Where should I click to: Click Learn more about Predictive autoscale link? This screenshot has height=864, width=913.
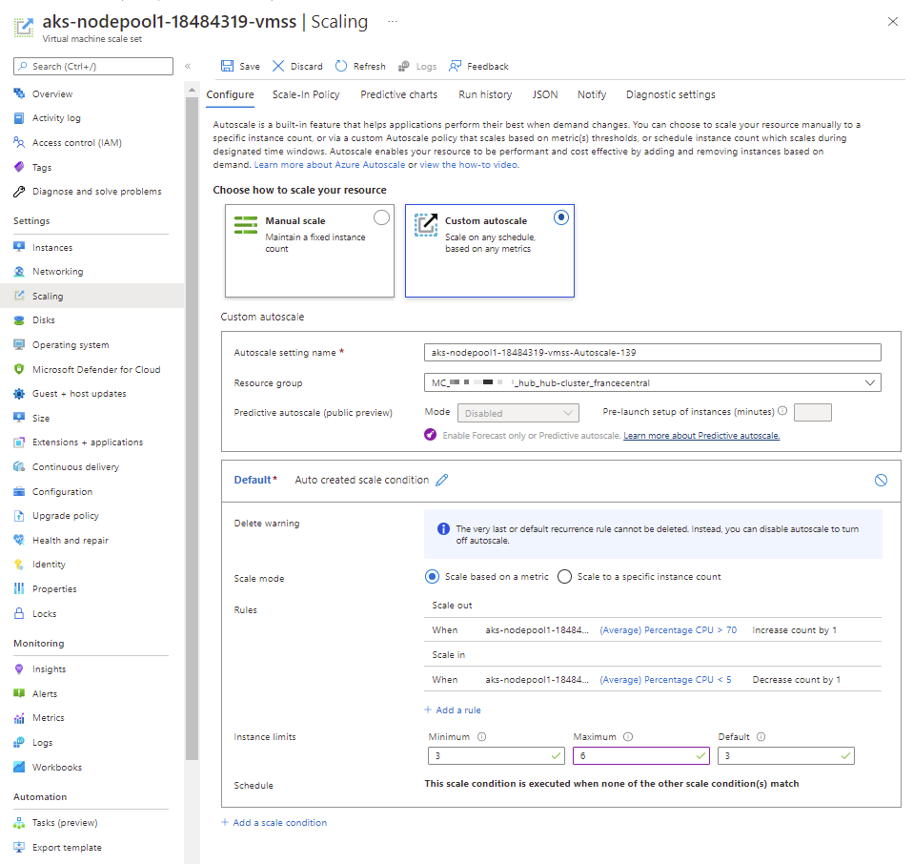tap(701, 436)
